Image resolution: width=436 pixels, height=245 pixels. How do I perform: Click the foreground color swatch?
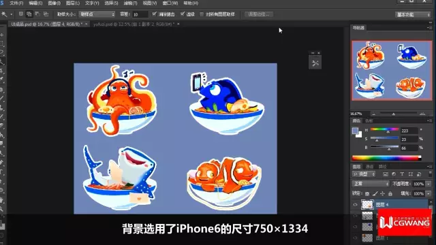click(355, 131)
